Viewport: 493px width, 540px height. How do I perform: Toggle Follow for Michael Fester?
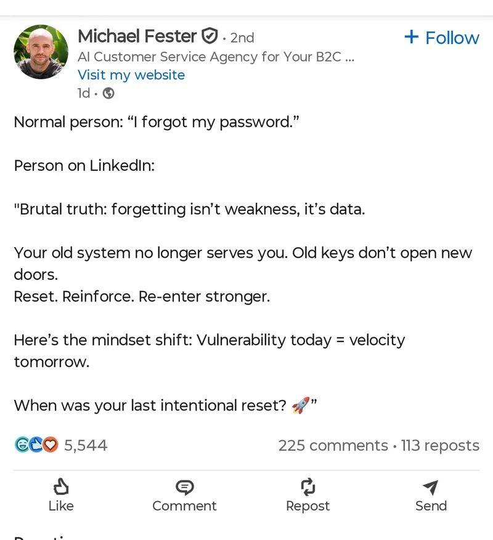pos(442,38)
